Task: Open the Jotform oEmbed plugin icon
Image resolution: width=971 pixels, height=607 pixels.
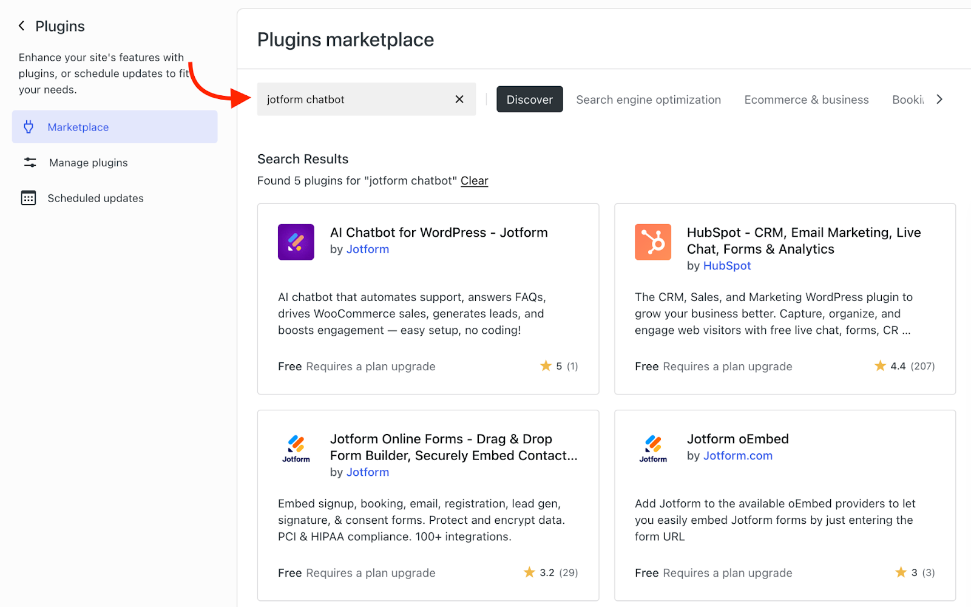Action: [652, 449]
